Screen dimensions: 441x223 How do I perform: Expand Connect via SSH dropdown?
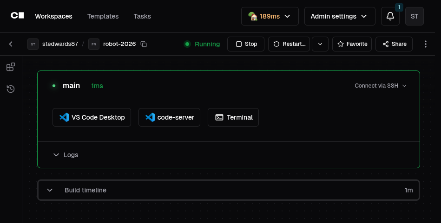click(x=381, y=86)
